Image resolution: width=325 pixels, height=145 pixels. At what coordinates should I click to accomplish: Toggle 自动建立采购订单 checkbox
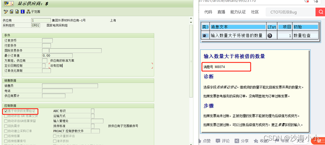coord(6,131)
